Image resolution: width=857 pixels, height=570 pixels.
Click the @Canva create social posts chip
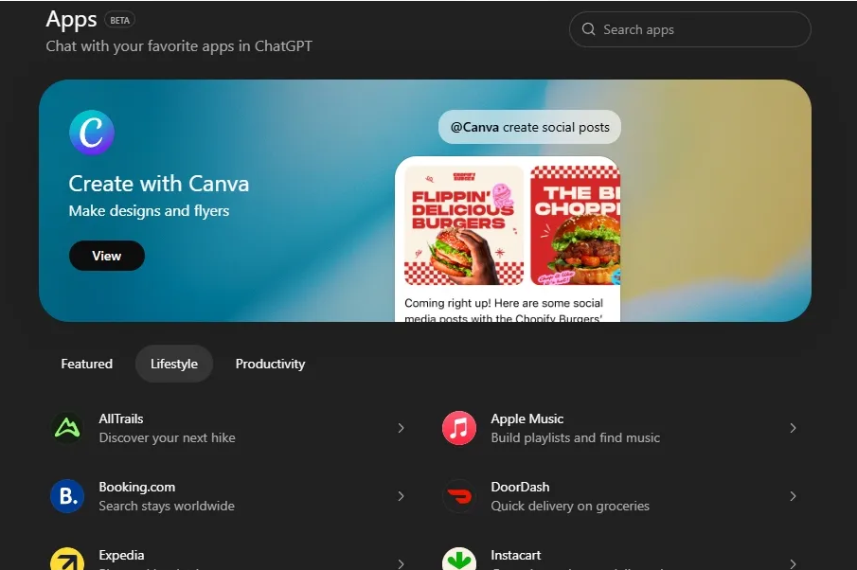(x=528, y=126)
